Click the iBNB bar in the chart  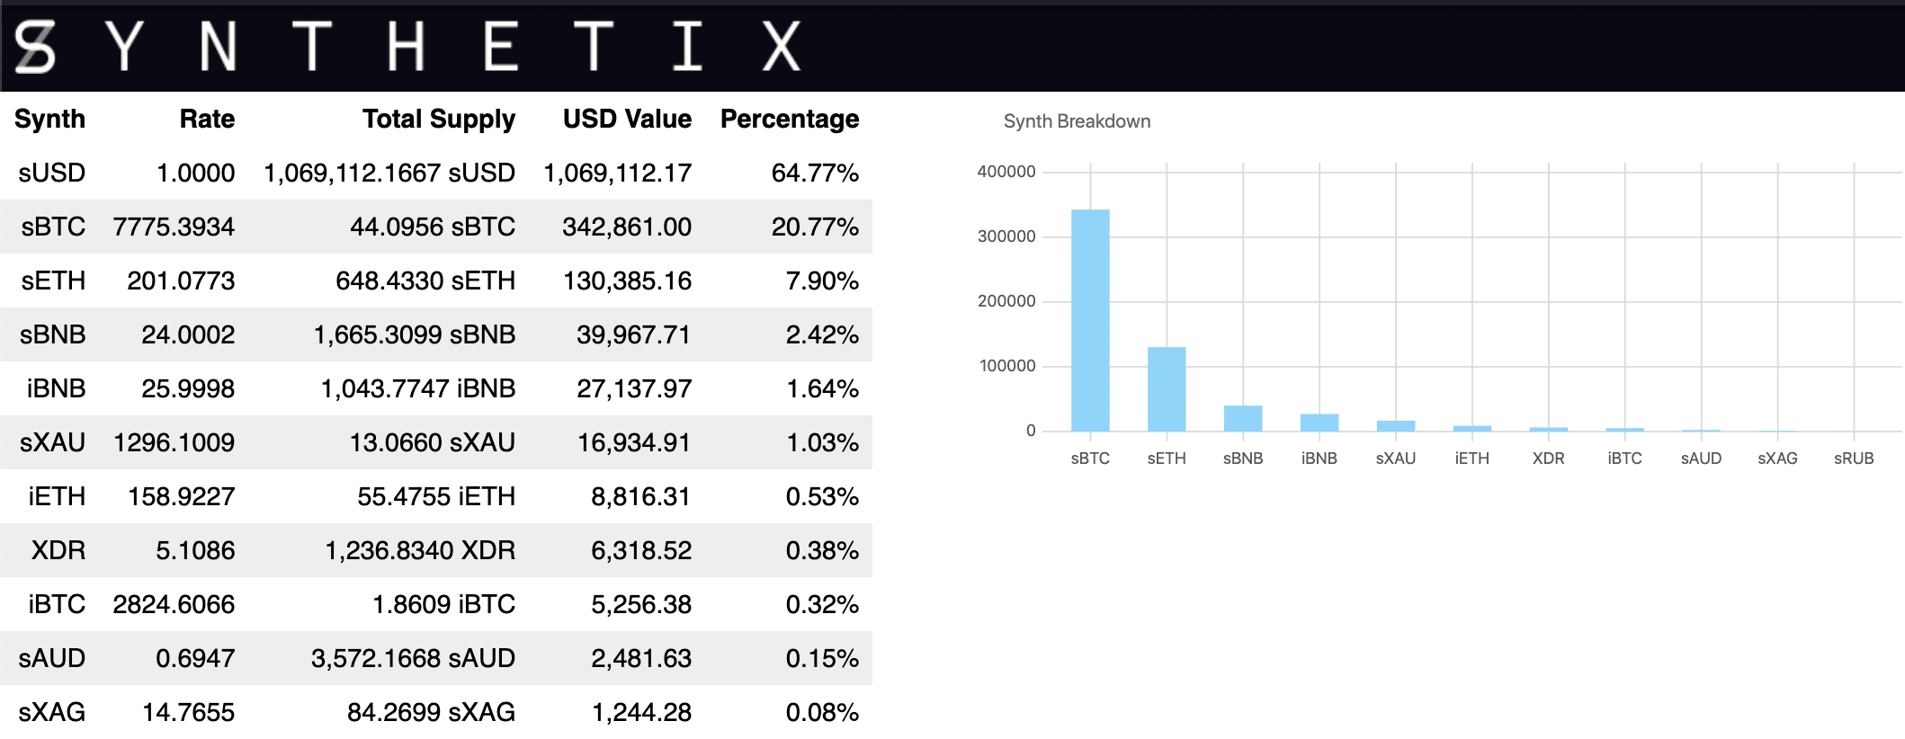tap(1319, 423)
